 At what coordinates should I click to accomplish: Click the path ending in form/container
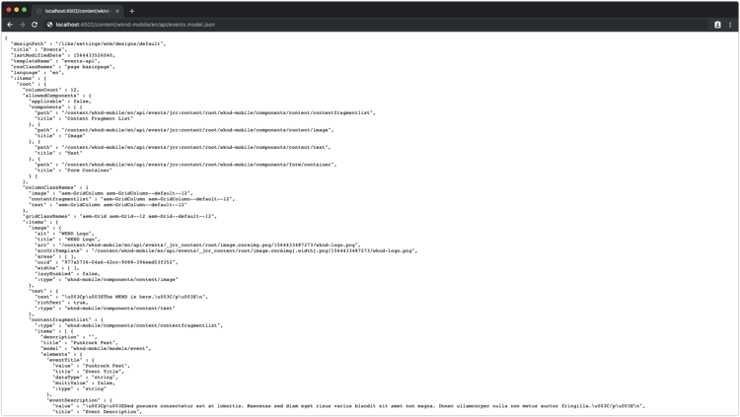click(198, 165)
